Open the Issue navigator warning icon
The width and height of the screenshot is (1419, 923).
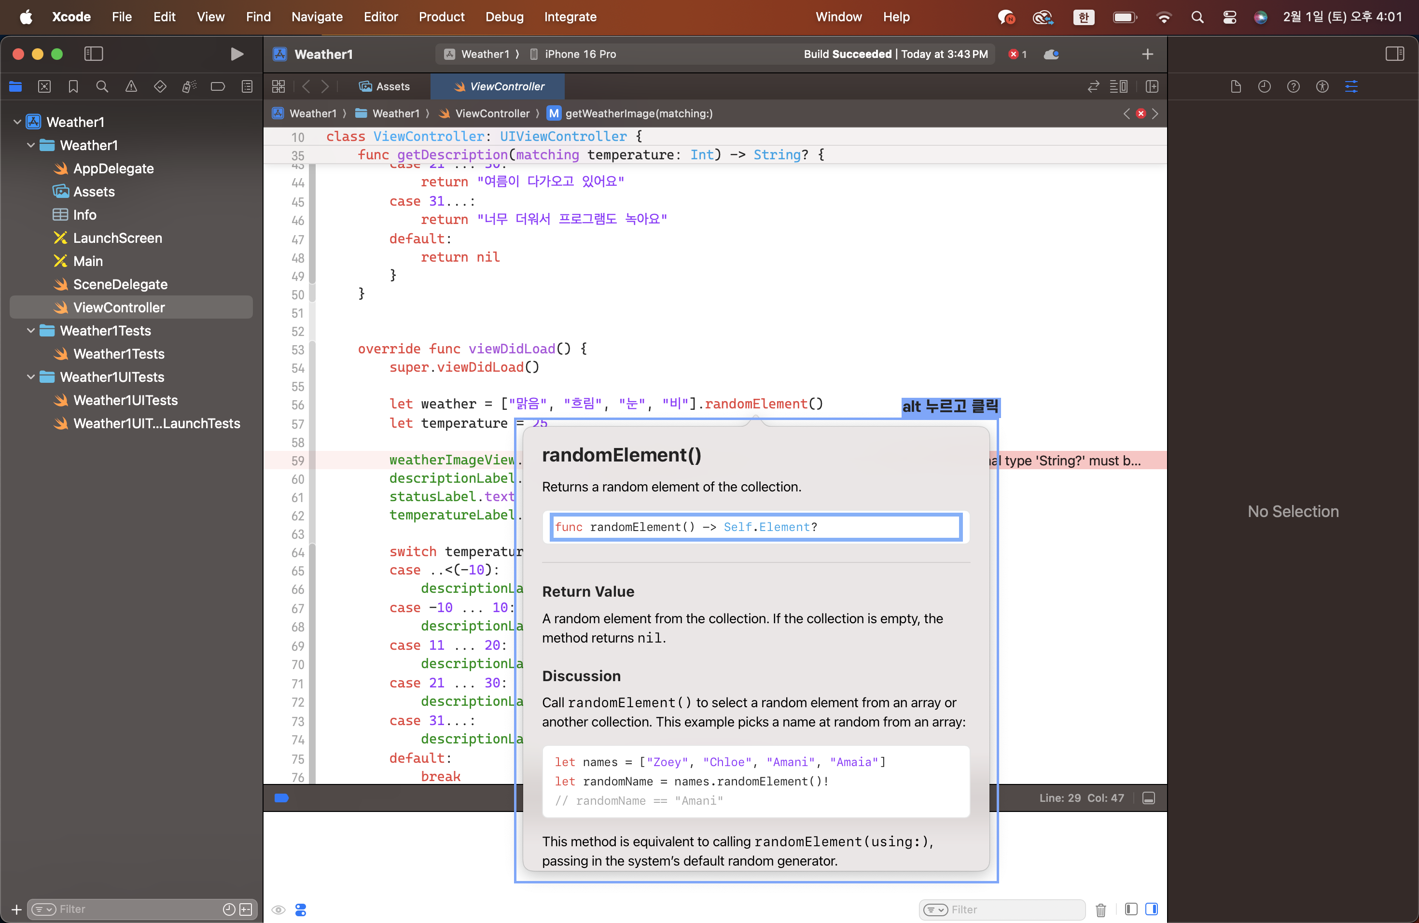click(x=131, y=86)
